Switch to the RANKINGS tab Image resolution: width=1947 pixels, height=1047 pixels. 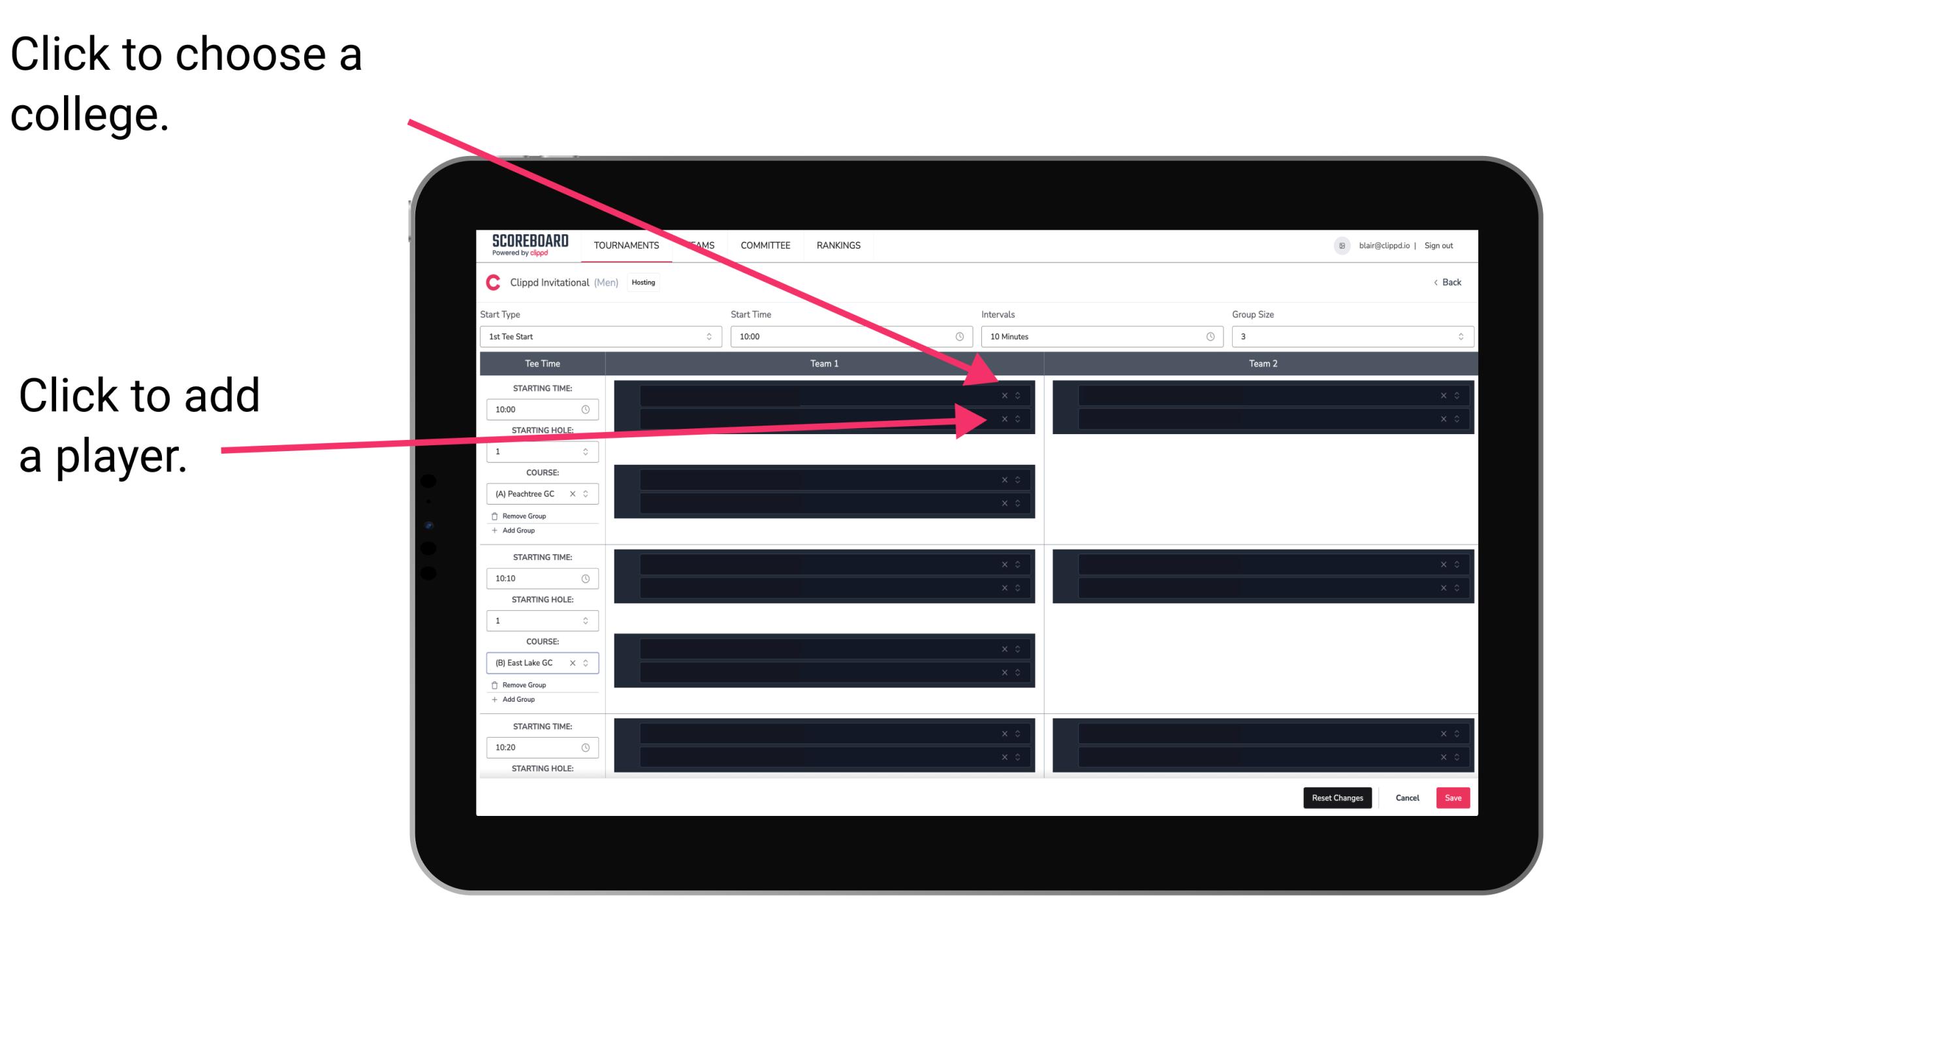pos(840,245)
